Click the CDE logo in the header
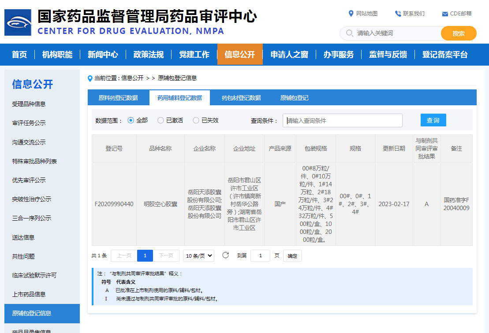This screenshot has height=333, width=489. tap(18, 22)
